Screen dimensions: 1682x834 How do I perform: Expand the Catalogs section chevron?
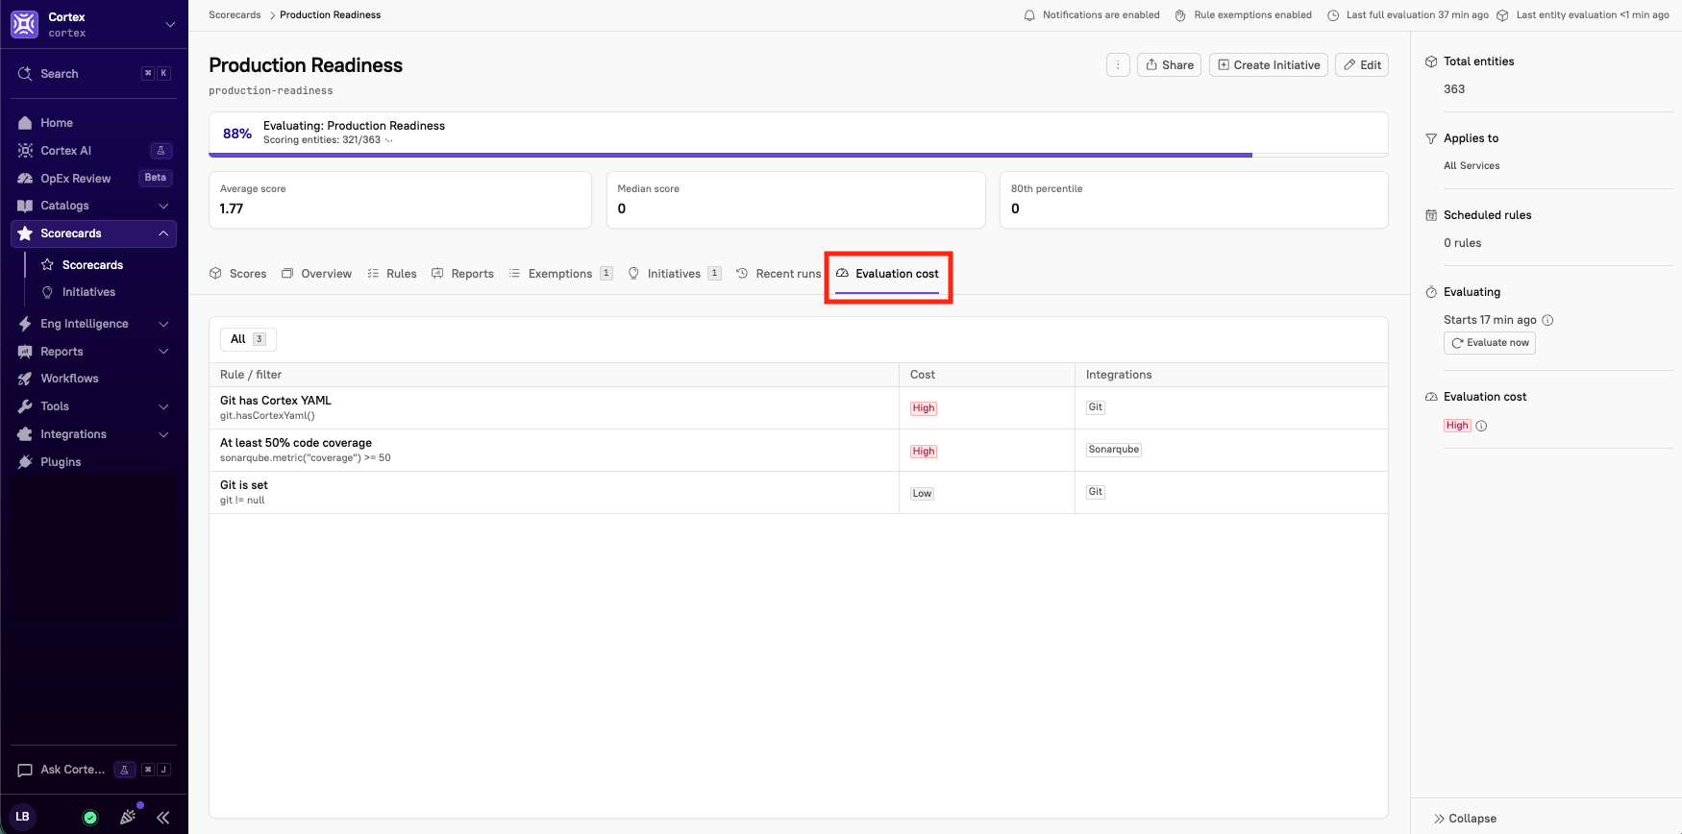163,206
